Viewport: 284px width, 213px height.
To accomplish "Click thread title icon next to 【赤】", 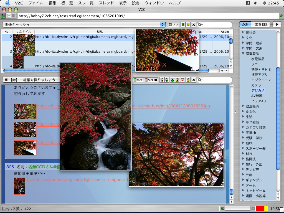I will (6, 80).
